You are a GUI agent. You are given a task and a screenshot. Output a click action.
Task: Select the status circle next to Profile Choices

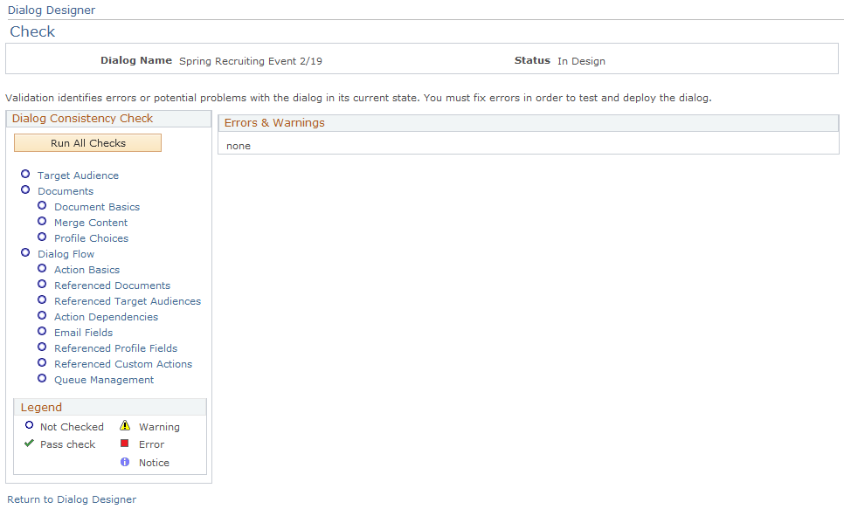pyautogui.click(x=42, y=237)
